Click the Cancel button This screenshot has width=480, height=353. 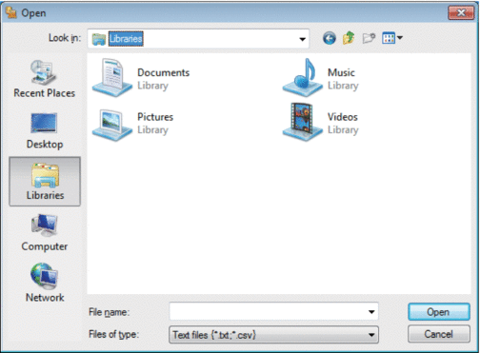[x=439, y=334]
